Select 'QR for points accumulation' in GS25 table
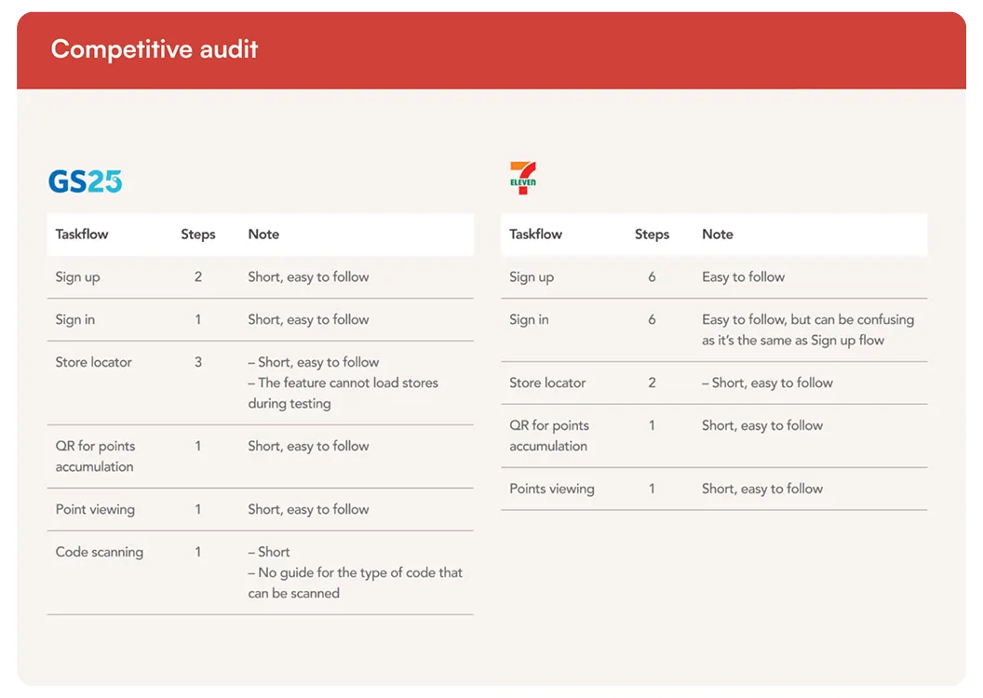The height and width of the screenshot is (698, 983). pos(95,456)
